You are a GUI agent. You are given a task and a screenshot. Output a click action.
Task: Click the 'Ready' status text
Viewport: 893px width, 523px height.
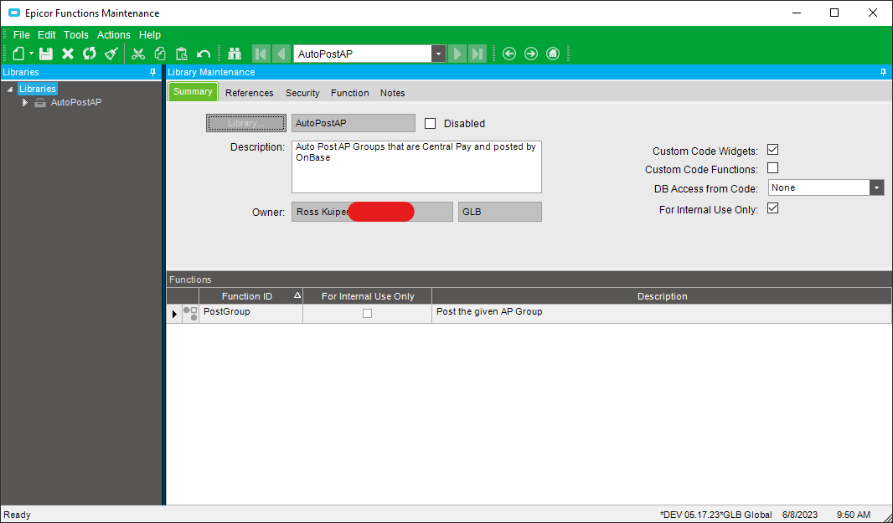(x=17, y=515)
